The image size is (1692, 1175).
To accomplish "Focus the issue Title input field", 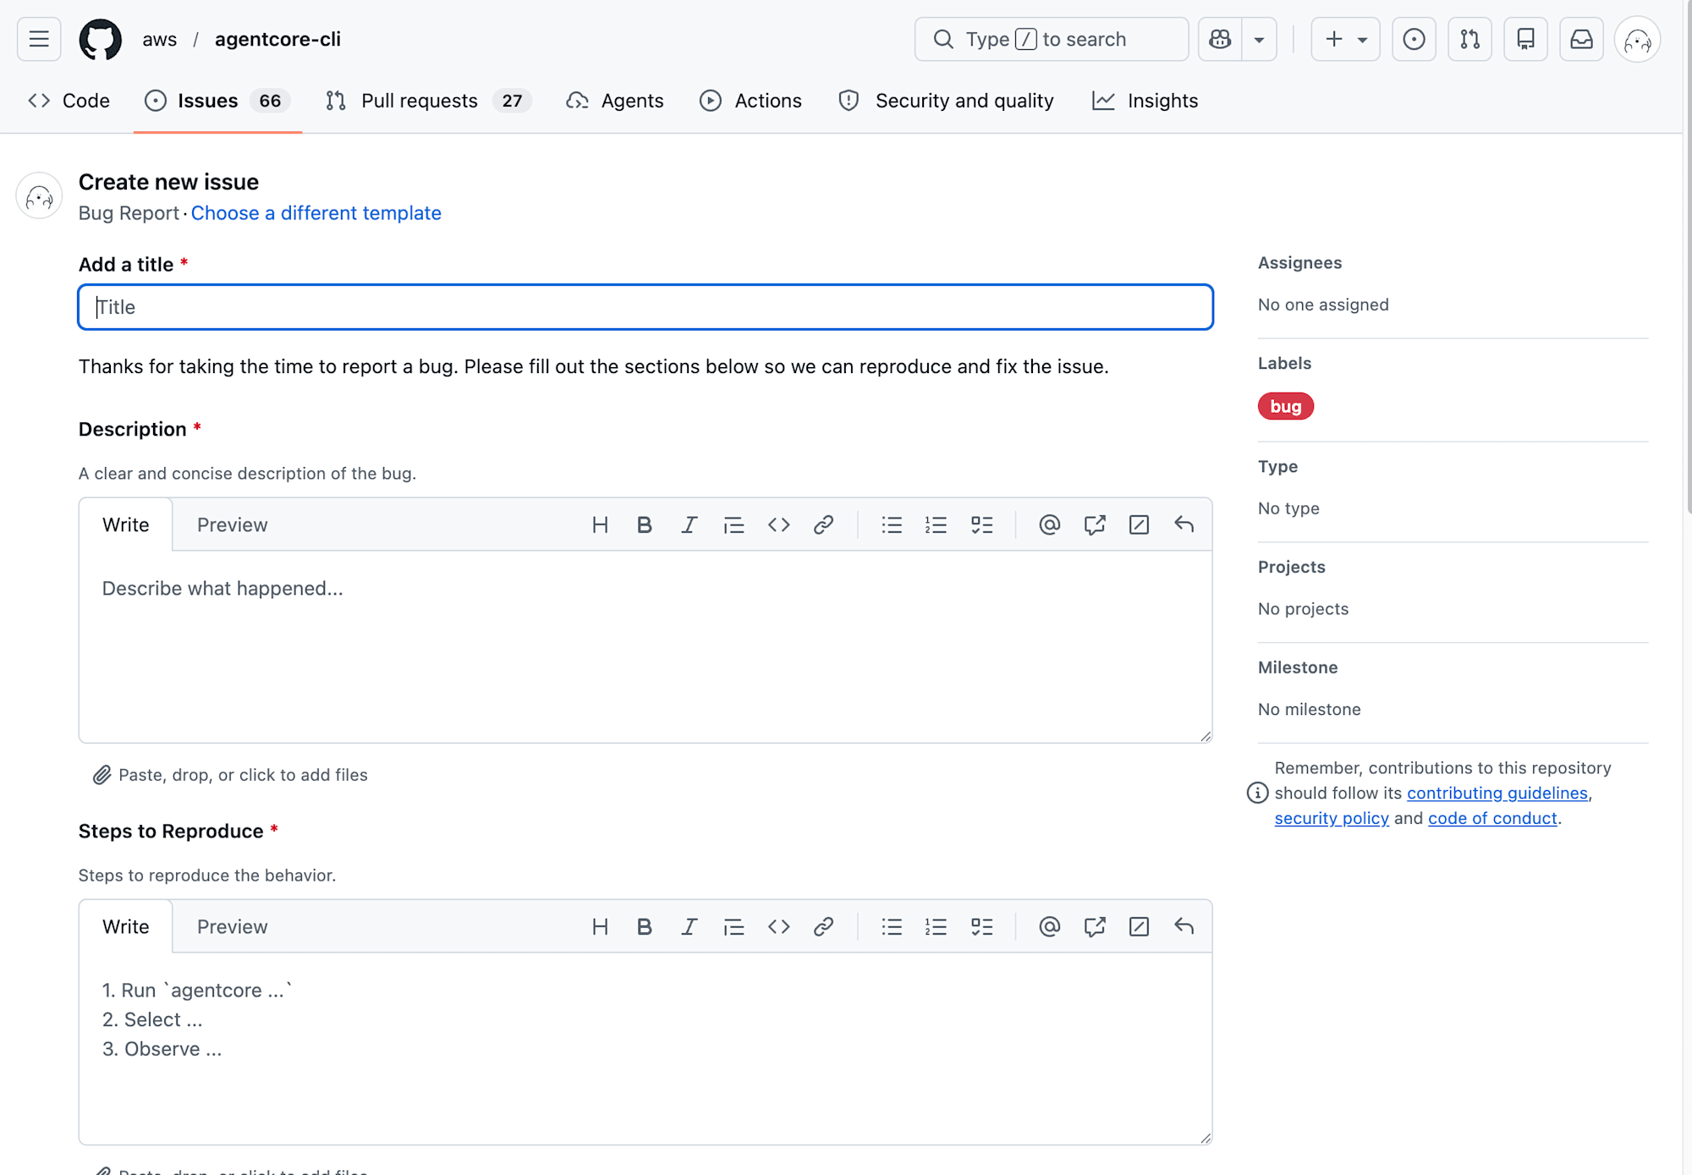I will click(x=645, y=307).
